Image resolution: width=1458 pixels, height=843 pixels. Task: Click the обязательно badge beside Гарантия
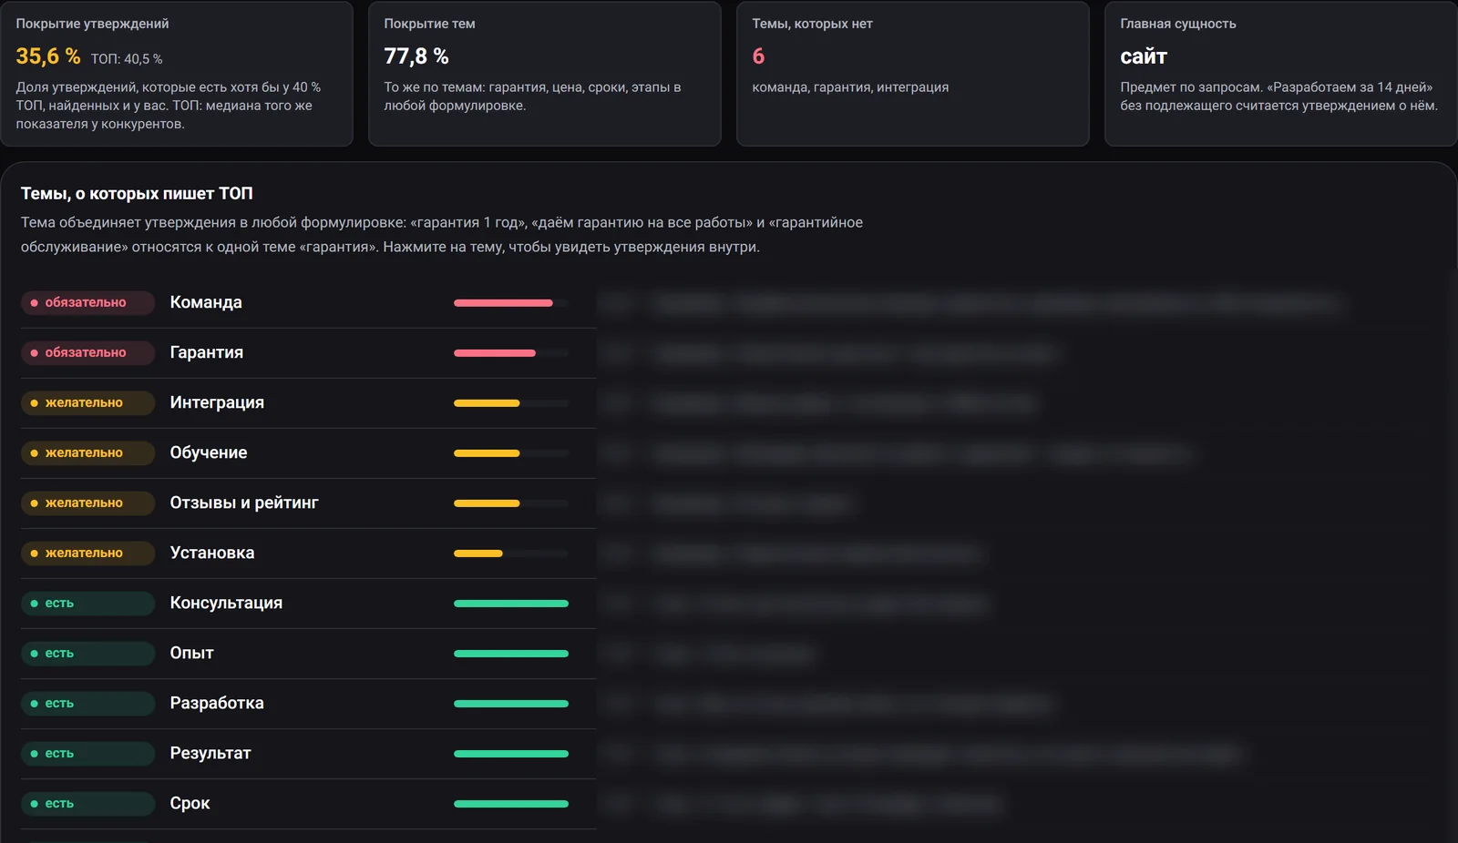click(87, 352)
